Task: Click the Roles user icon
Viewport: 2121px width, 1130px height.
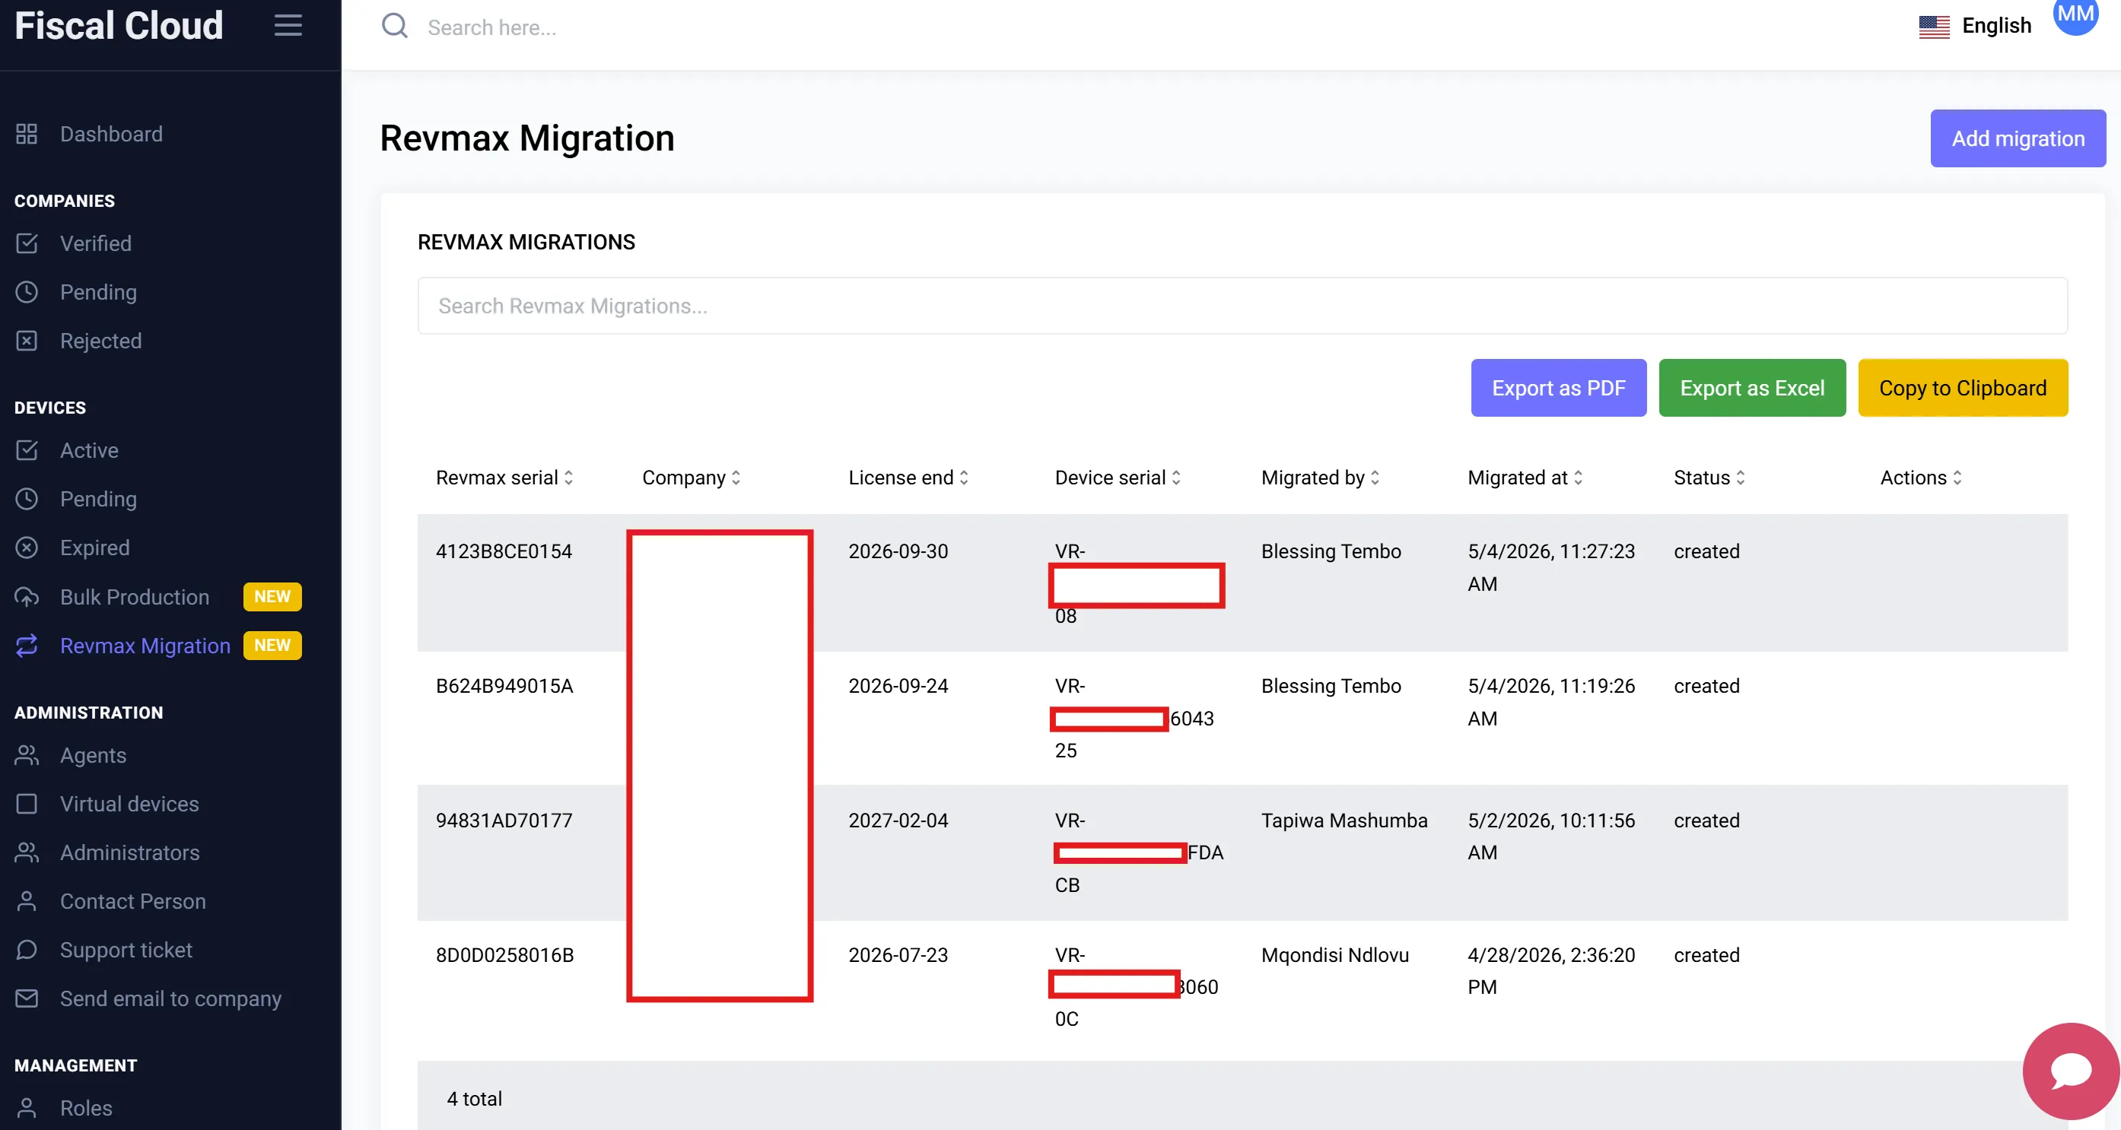Action: point(27,1107)
